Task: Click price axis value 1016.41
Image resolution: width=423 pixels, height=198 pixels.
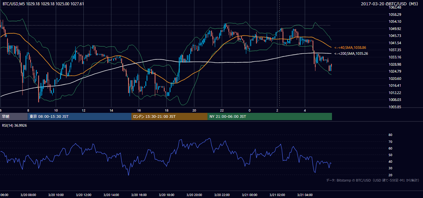Action: (395, 85)
